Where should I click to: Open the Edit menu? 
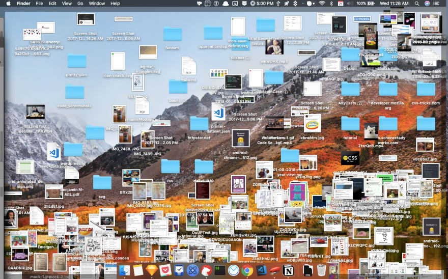(x=52, y=4)
